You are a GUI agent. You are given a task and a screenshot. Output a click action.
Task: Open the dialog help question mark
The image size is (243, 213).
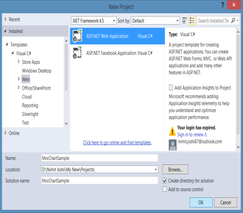tap(222, 5)
